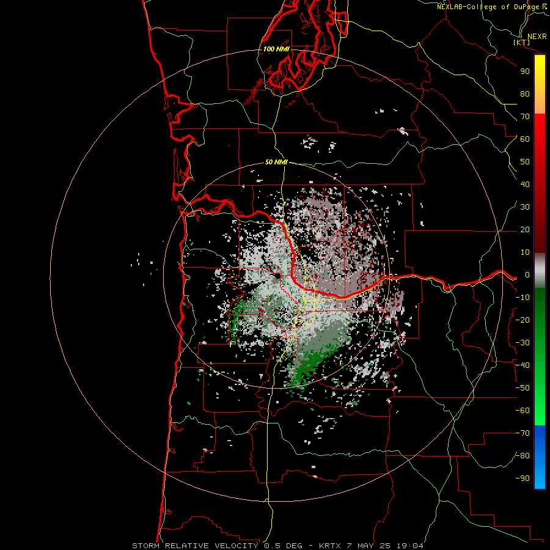Click the "-60" value on velocity scale
This screenshot has width=550, height=550.
[x=522, y=411]
